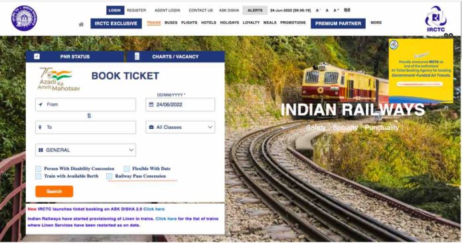Screen dimensions: 462x243
Task: Close the yellow air ticket advertisement
Action: pos(451,35)
